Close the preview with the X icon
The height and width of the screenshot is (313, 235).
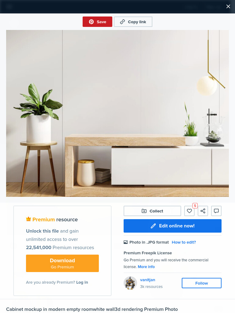[x=228, y=7]
